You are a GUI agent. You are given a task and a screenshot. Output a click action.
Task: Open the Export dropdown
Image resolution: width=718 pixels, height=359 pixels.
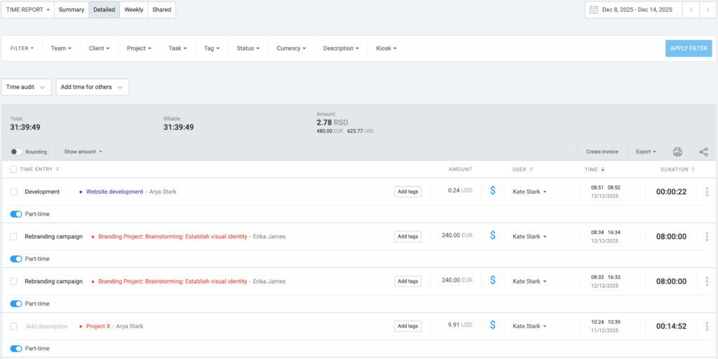[x=645, y=151]
